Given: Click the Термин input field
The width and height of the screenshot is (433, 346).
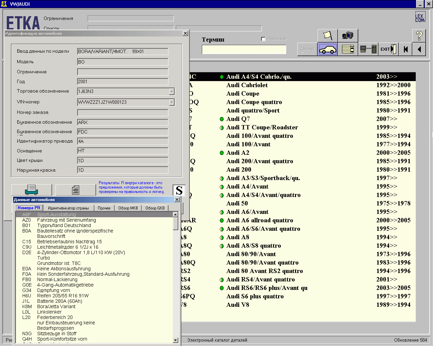Looking at the screenshot, I should coord(244,50).
